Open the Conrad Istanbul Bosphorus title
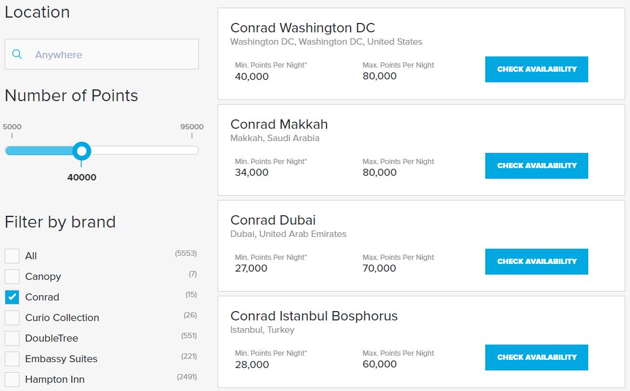630x391 pixels. 314,316
